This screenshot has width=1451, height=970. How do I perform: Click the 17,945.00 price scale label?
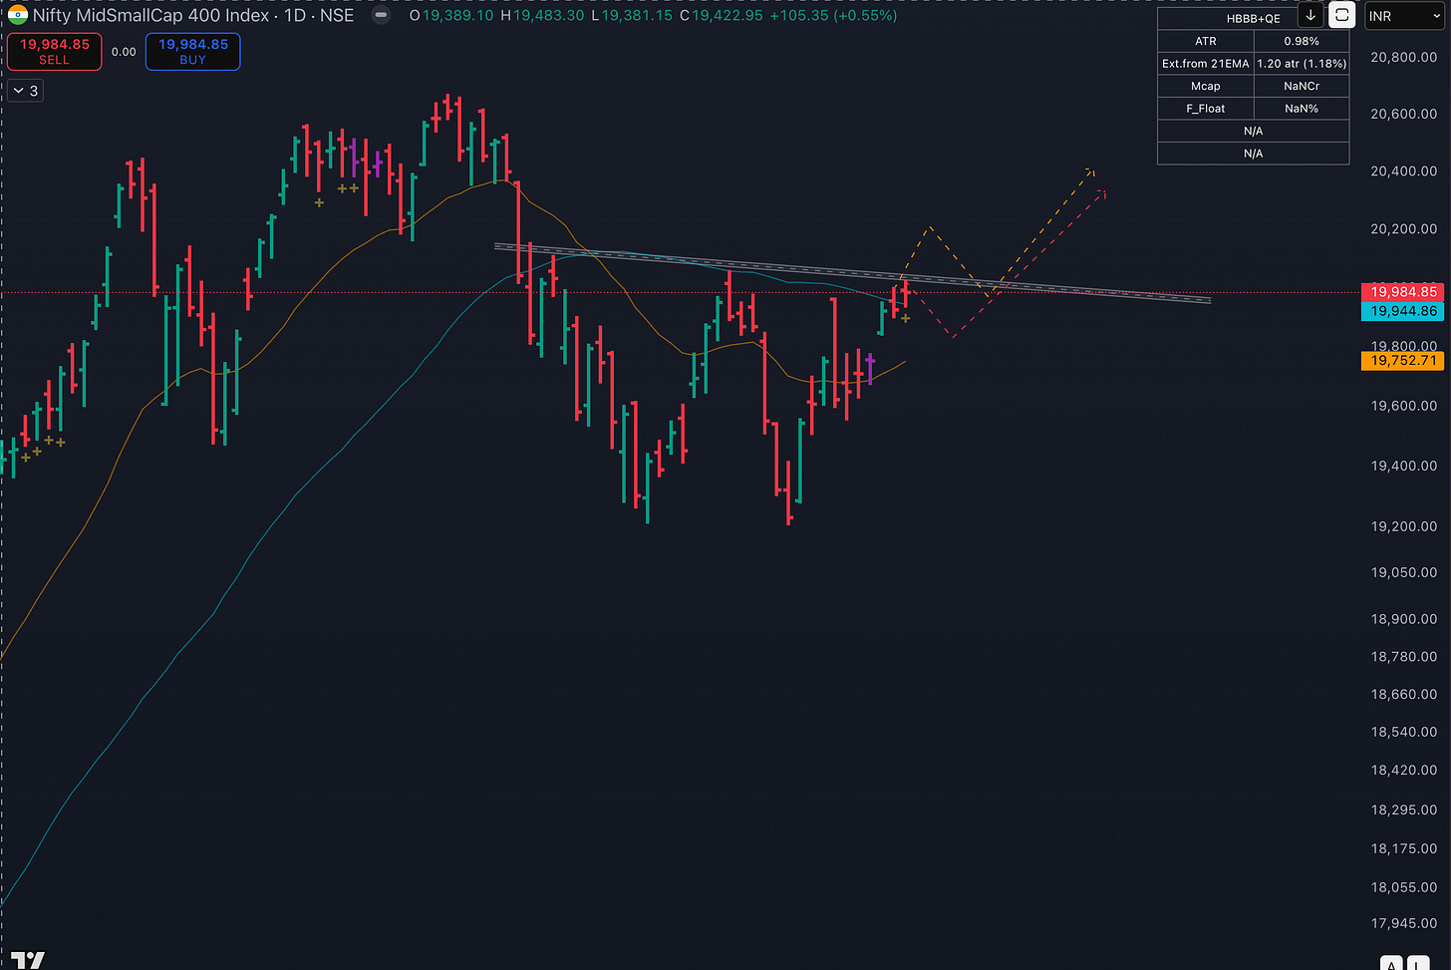click(1404, 924)
